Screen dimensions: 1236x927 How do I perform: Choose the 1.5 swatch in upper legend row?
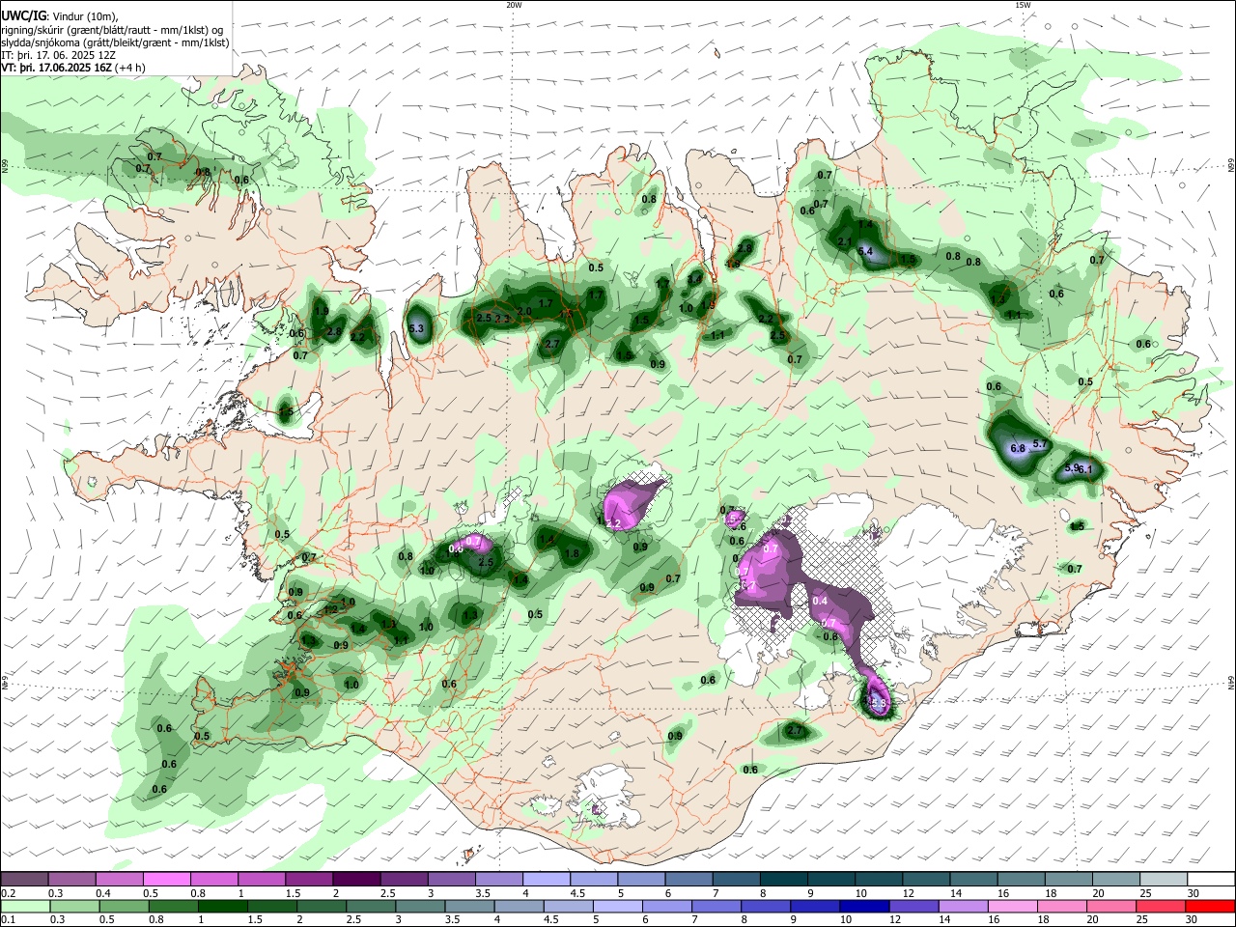coord(308,879)
